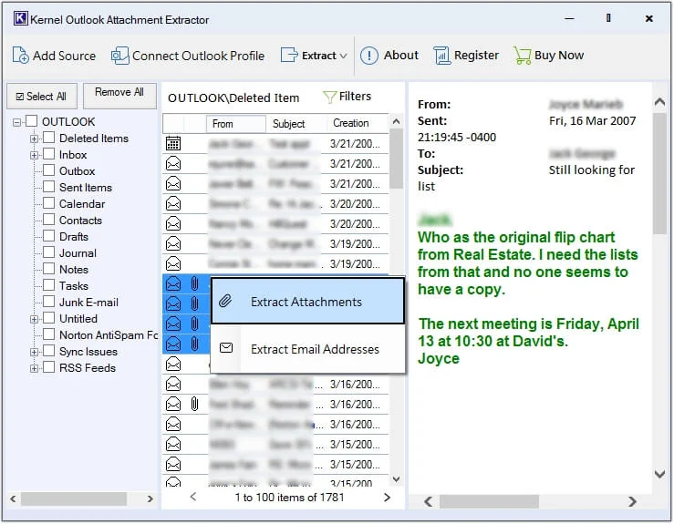Click the Connect Outlook Profile icon
The width and height of the screenshot is (674, 524).
click(x=119, y=56)
